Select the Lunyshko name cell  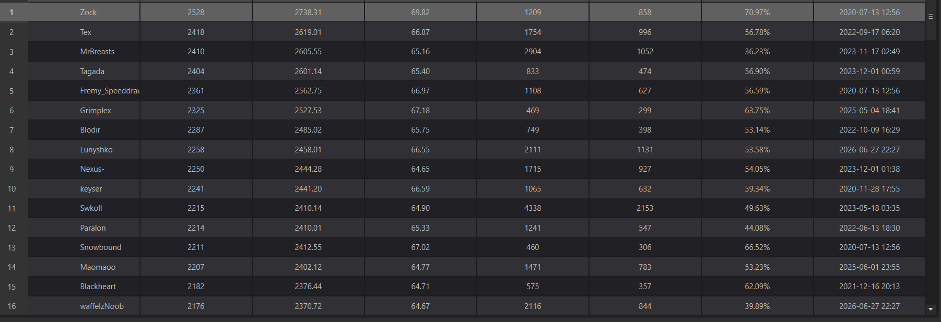click(84, 150)
